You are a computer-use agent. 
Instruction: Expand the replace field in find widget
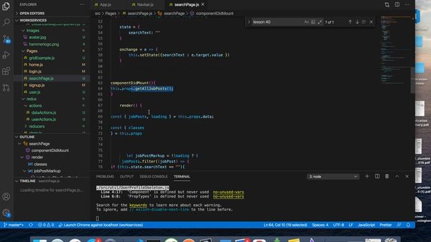249,22
